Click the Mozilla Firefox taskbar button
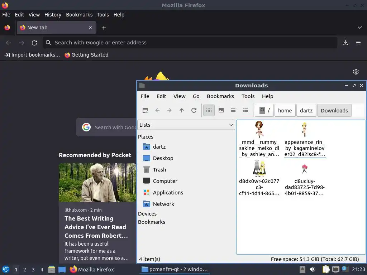Screen dimensions: 367x275 (92, 269)
